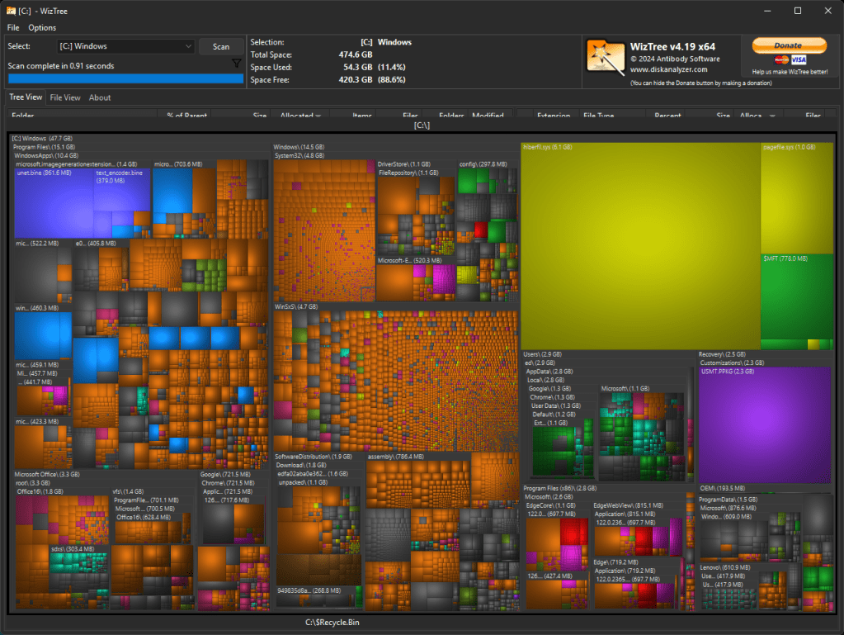Open the File menu
This screenshot has width=844, height=635.
tap(13, 27)
